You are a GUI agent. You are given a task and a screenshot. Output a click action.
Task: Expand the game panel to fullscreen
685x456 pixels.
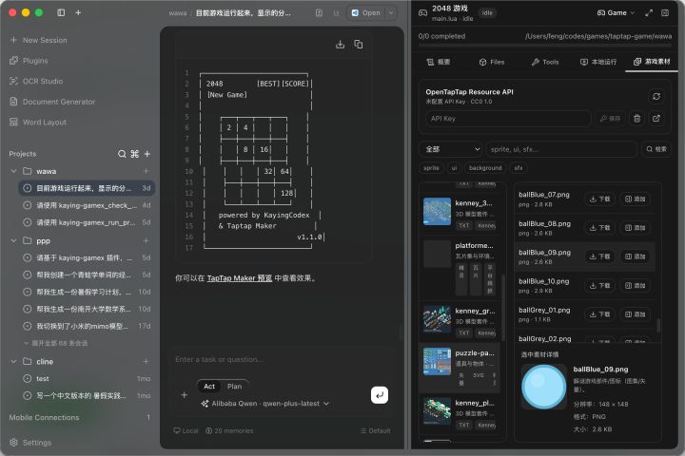tap(649, 12)
